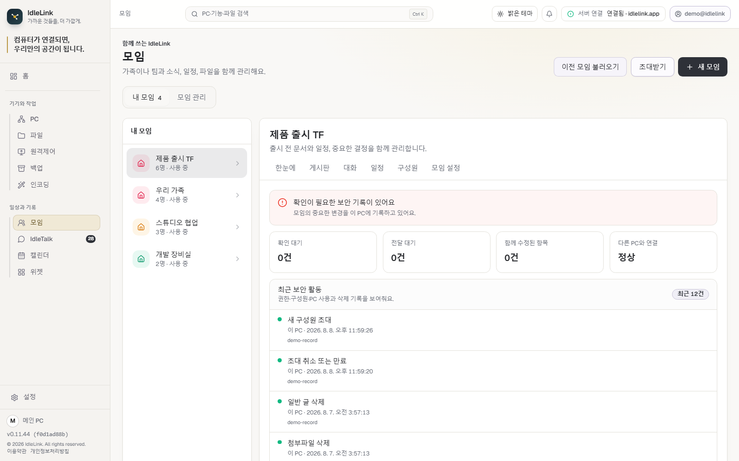Viewport: 739px width, 461px height.
Task: Open the 이용약관 terms link
Action: click(x=17, y=451)
